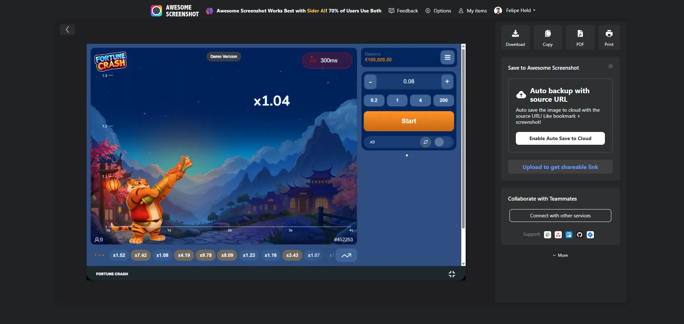The width and height of the screenshot is (684, 324).
Task: Click Upload to get shareable link
Action: (560, 167)
